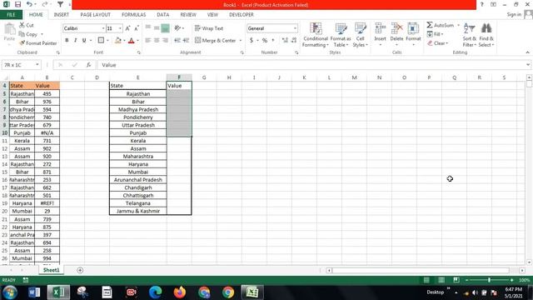The image size is (533, 300).
Task: Click the Name Box showing 7R x 1C
Action: pyautogui.click(x=21, y=65)
